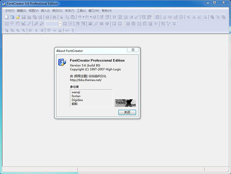Screen dimensions: 231x174
Task: Select fonlan in the participants list
Action: coord(76,96)
